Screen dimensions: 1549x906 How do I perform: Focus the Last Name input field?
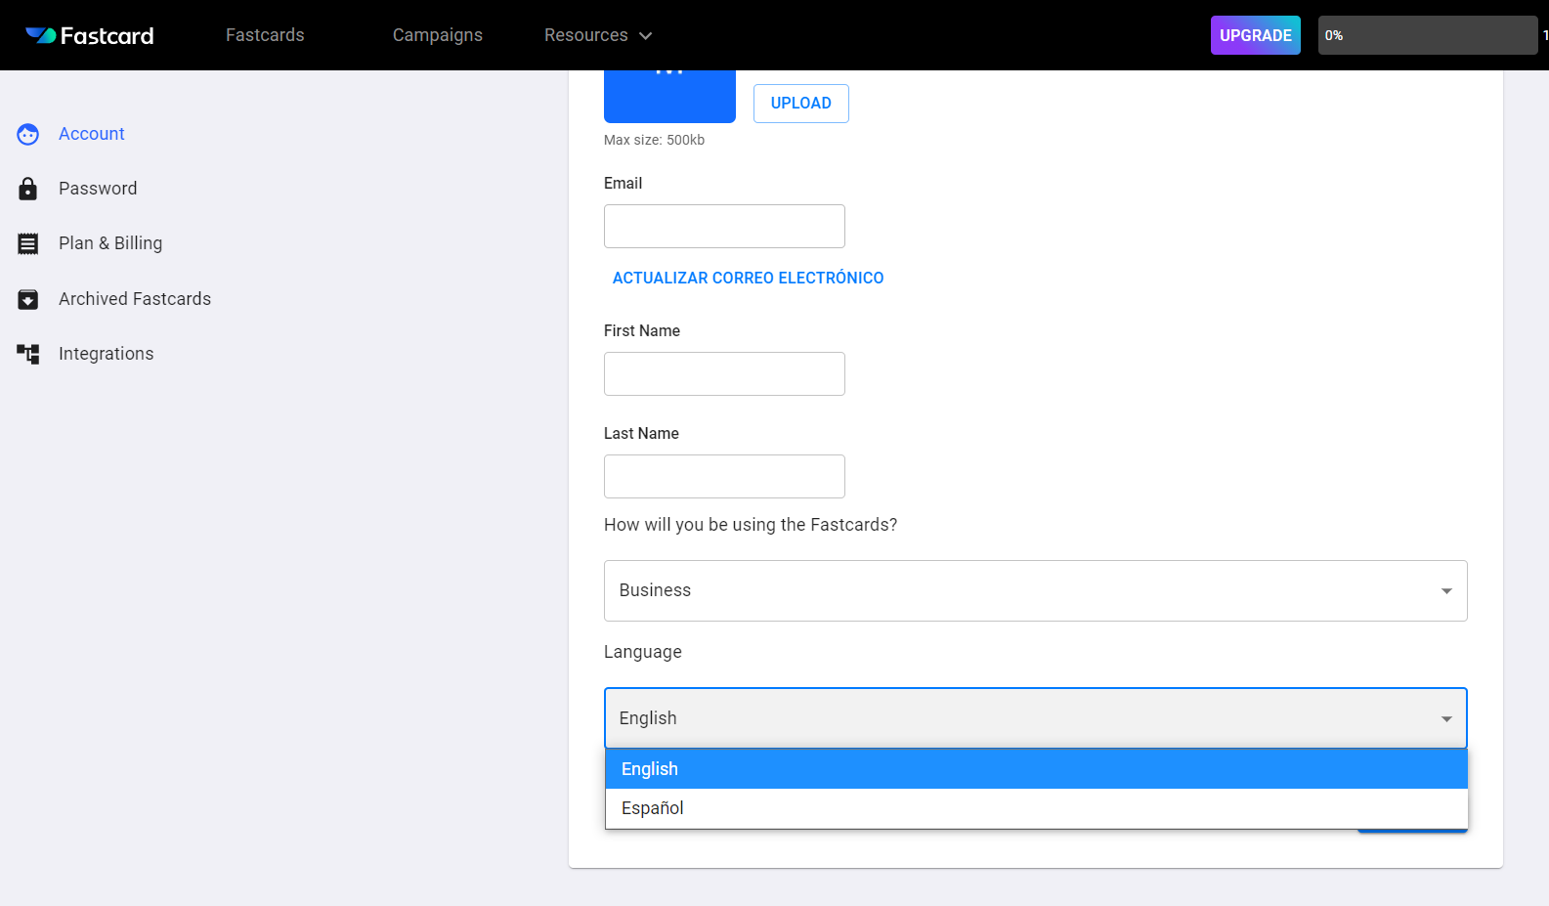coord(724,476)
